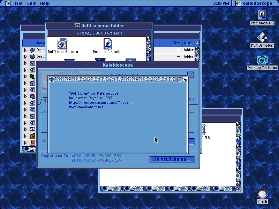Click horizontal scrollbar of bottom-right back window
279x209 pixels.
(168, 189)
